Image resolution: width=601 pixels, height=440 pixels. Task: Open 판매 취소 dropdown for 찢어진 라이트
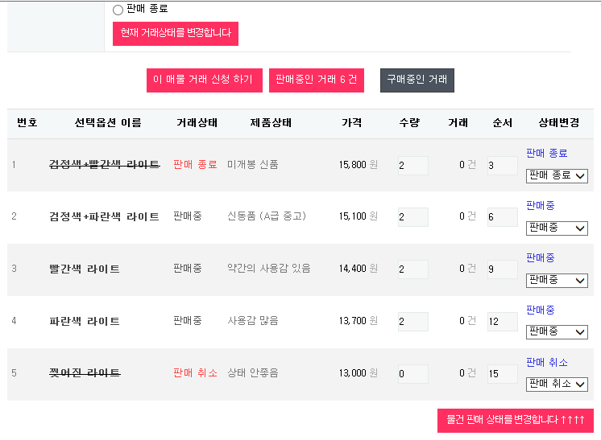pyautogui.click(x=557, y=384)
